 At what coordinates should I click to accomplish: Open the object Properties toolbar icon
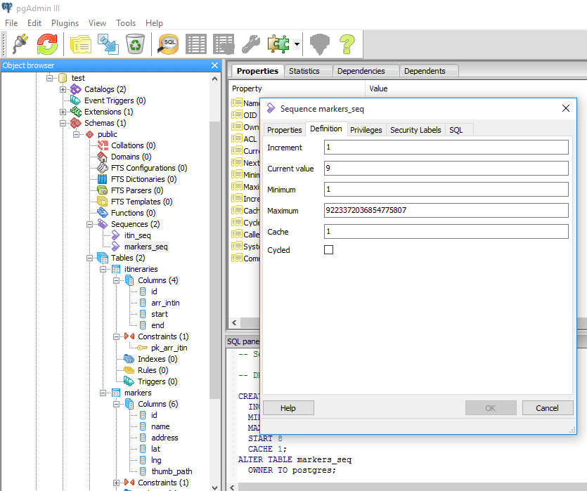[80, 44]
